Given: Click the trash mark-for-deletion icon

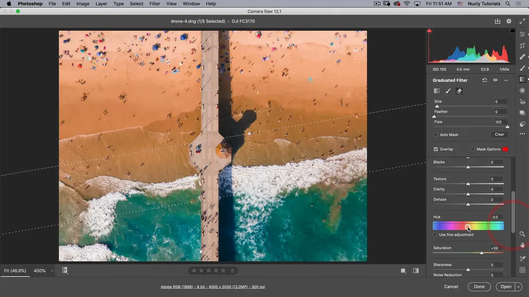Looking at the screenshot, I should [232, 270].
